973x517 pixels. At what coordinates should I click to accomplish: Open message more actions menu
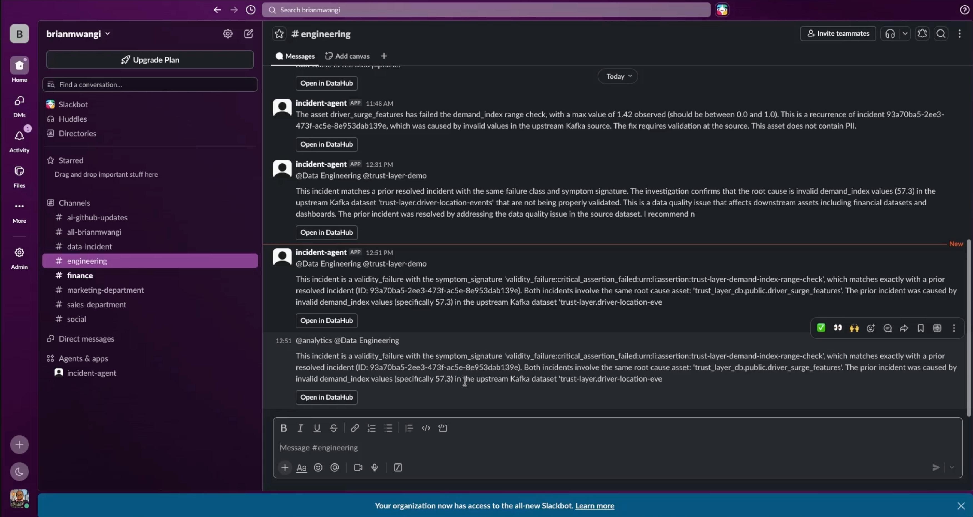coord(954,328)
